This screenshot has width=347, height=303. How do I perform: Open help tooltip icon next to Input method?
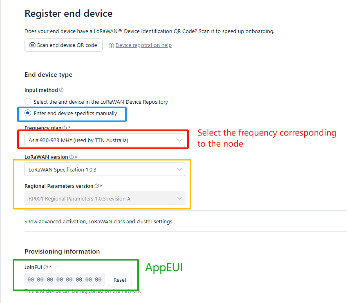pos(61,90)
